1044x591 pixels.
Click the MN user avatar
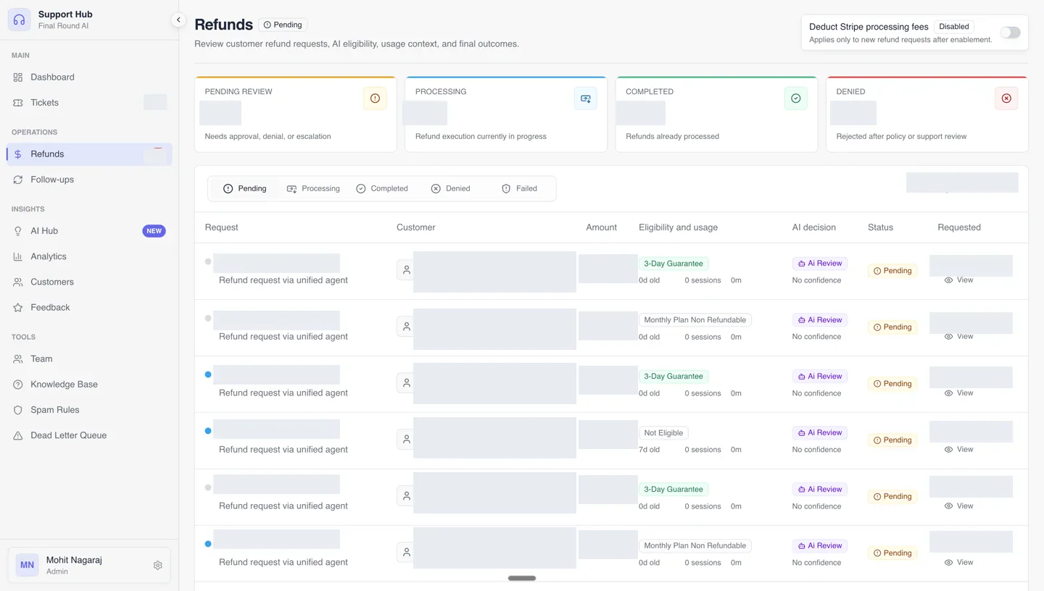pyautogui.click(x=28, y=565)
